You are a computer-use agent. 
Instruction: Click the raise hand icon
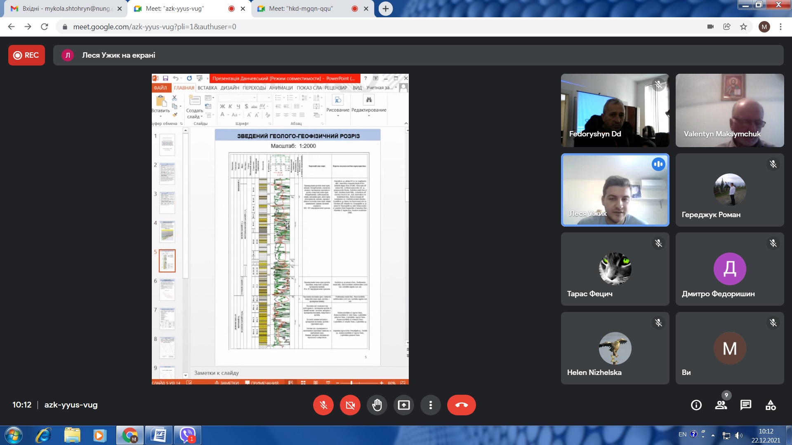377,405
